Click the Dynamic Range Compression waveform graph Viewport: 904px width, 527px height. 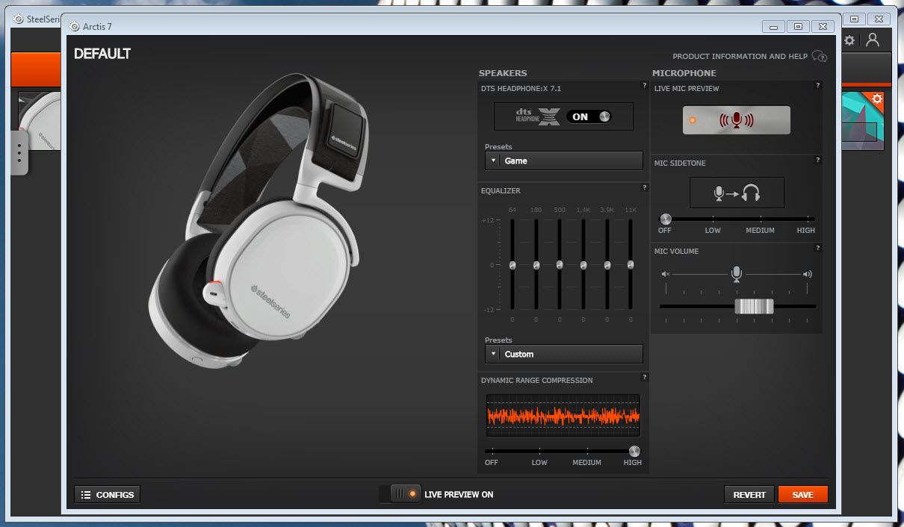(x=563, y=415)
